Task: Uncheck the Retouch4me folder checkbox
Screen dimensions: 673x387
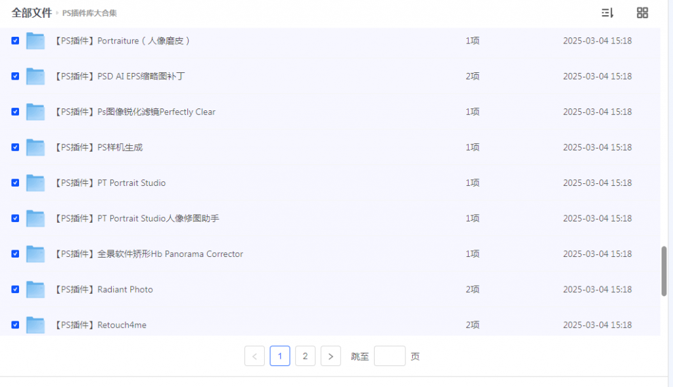Action: click(15, 325)
